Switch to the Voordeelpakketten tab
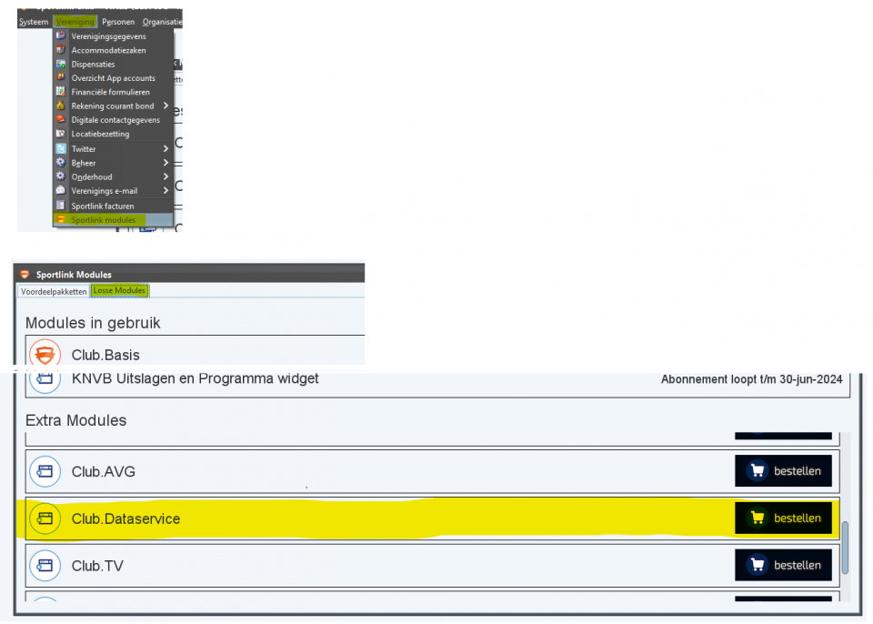Screen dimensions: 873x624 (x=53, y=291)
